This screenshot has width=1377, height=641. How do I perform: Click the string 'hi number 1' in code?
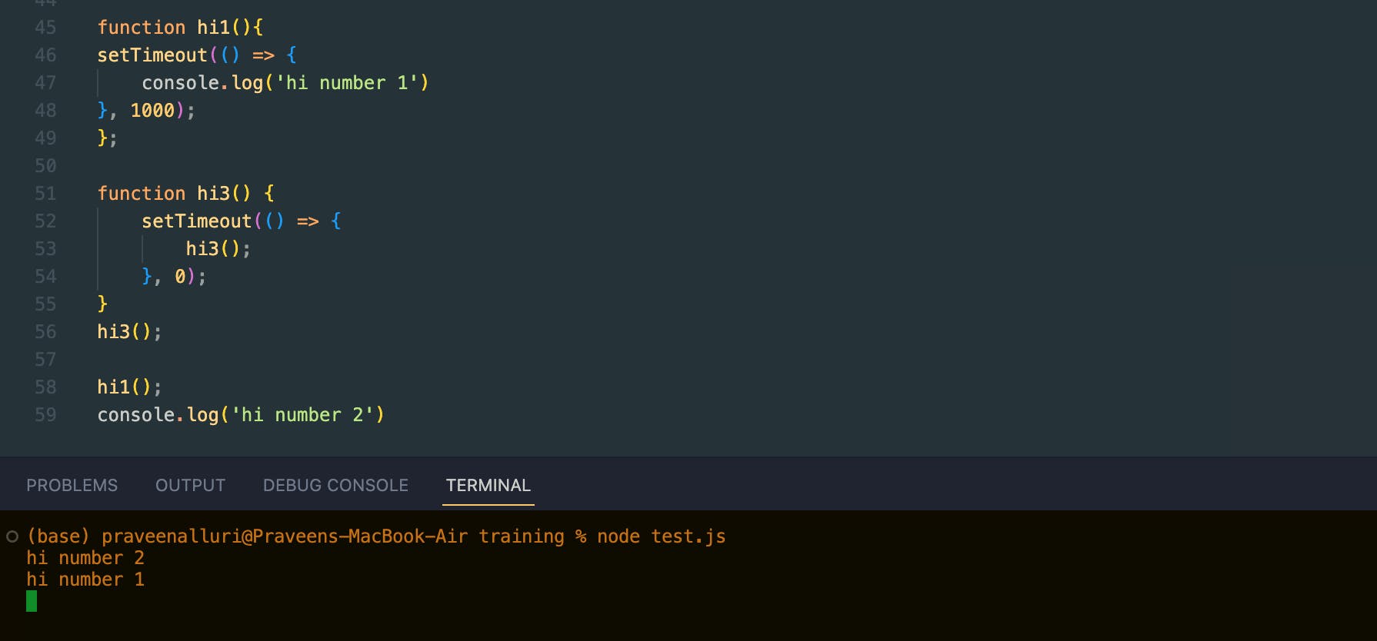[347, 83]
